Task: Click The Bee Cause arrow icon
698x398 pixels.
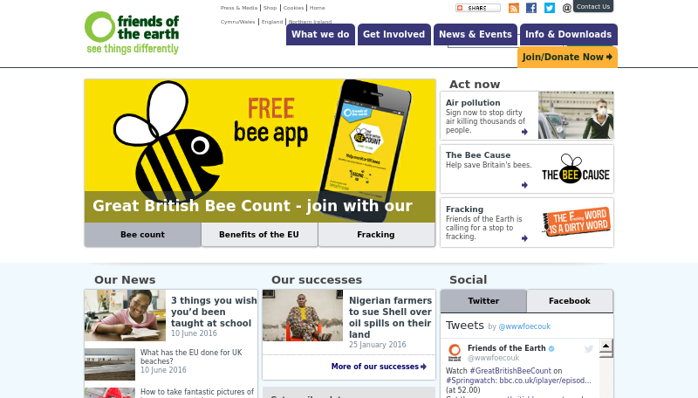Action: click(524, 185)
